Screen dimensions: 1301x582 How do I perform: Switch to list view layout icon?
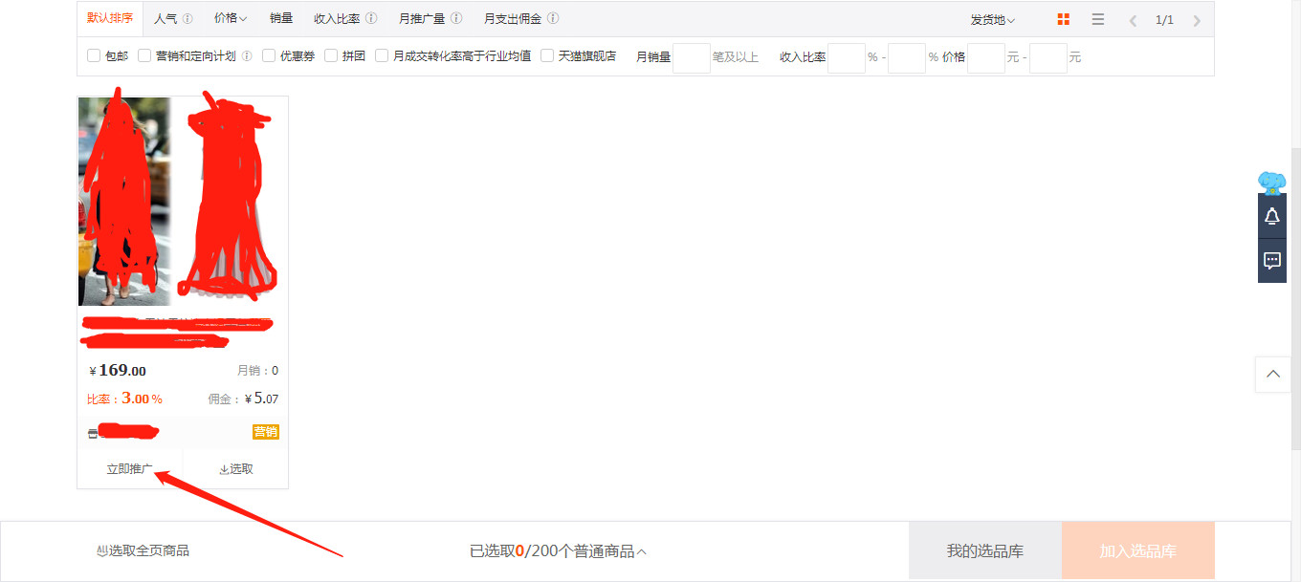[1098, 19]
